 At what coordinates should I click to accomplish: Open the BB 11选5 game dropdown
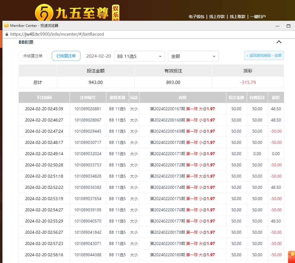click(139, 56)
